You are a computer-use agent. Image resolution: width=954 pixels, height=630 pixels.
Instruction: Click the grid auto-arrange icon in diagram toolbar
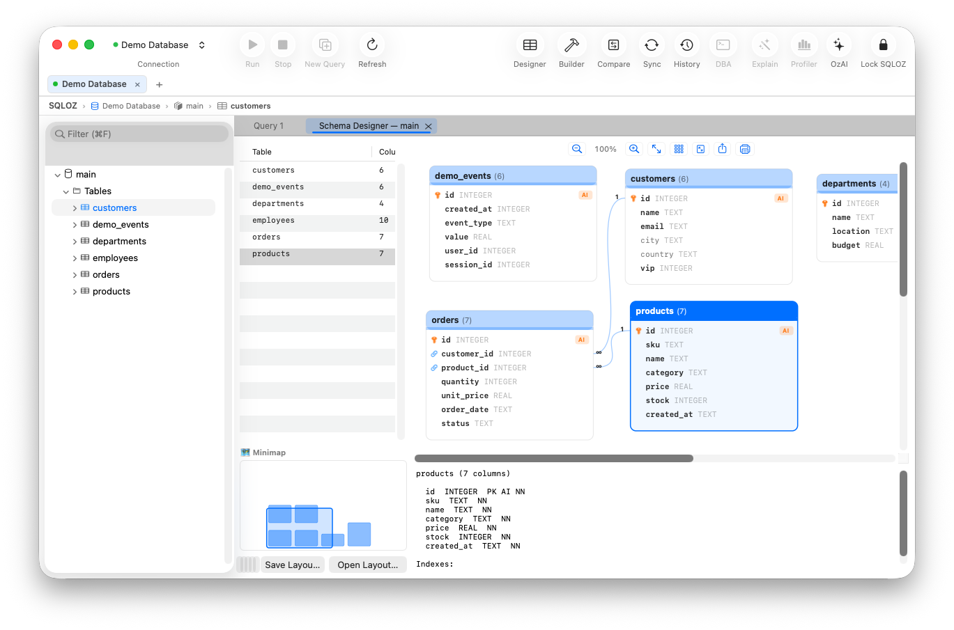679,149
